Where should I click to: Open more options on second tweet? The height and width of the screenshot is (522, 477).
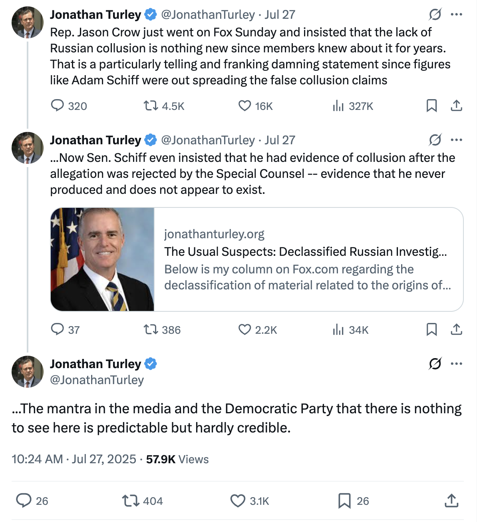pos(456,140)
